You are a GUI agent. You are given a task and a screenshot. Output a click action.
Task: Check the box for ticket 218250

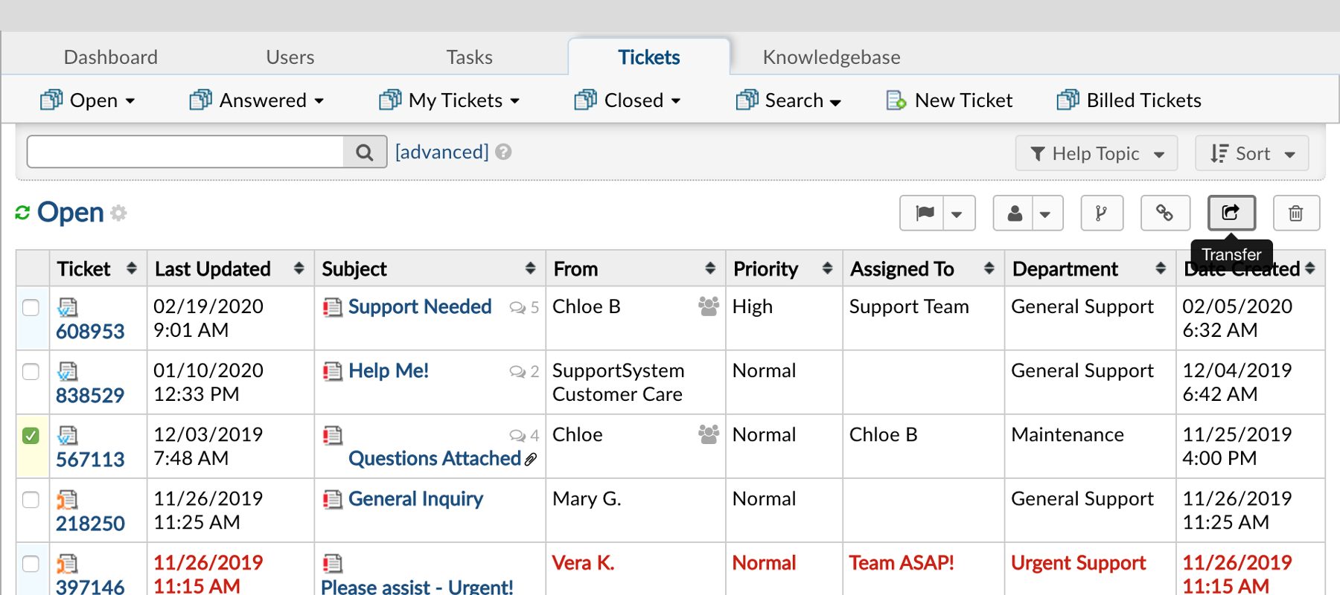[x=31, y=499]
